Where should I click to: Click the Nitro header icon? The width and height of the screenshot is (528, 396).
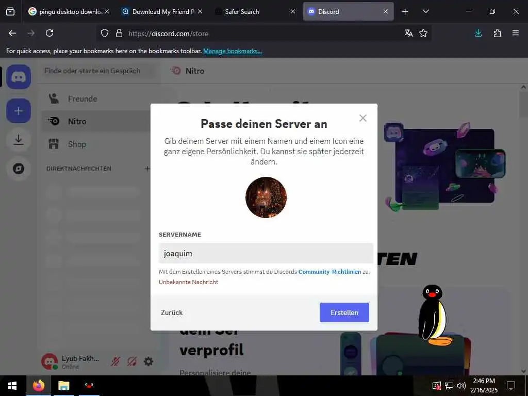[x=175, y=71]
